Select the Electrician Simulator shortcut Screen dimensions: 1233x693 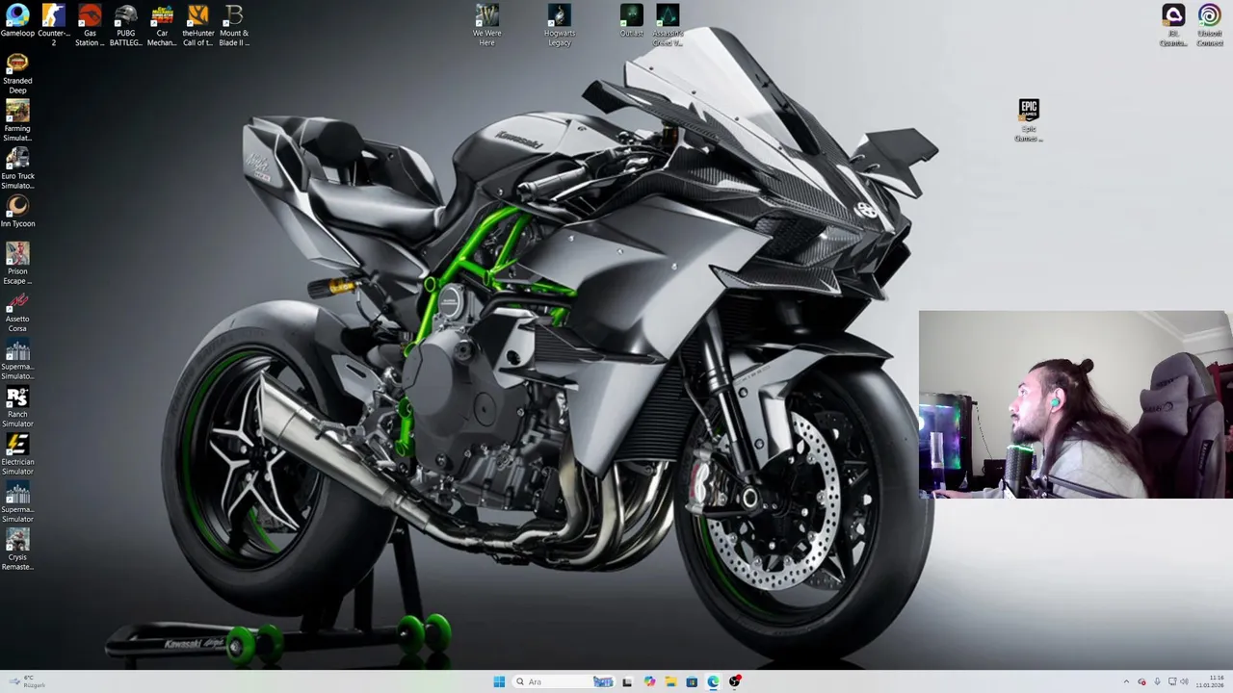(x=17, y=454)
